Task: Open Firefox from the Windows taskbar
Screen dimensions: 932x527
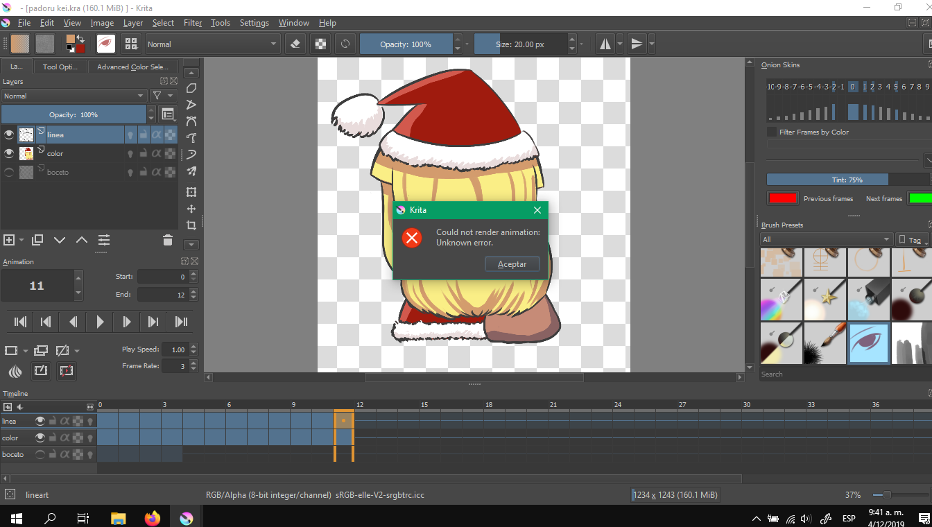Action: coord(153,518)
